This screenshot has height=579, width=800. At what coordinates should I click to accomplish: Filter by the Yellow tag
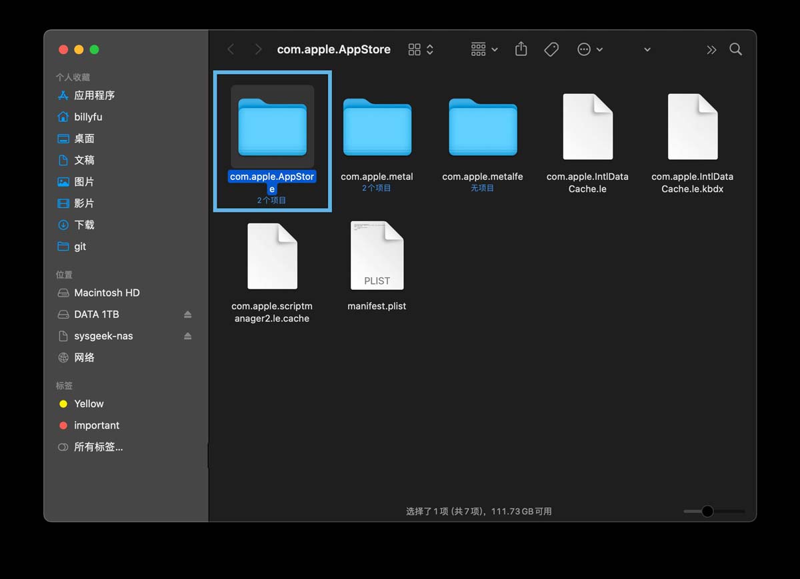[x=89, y=404]
